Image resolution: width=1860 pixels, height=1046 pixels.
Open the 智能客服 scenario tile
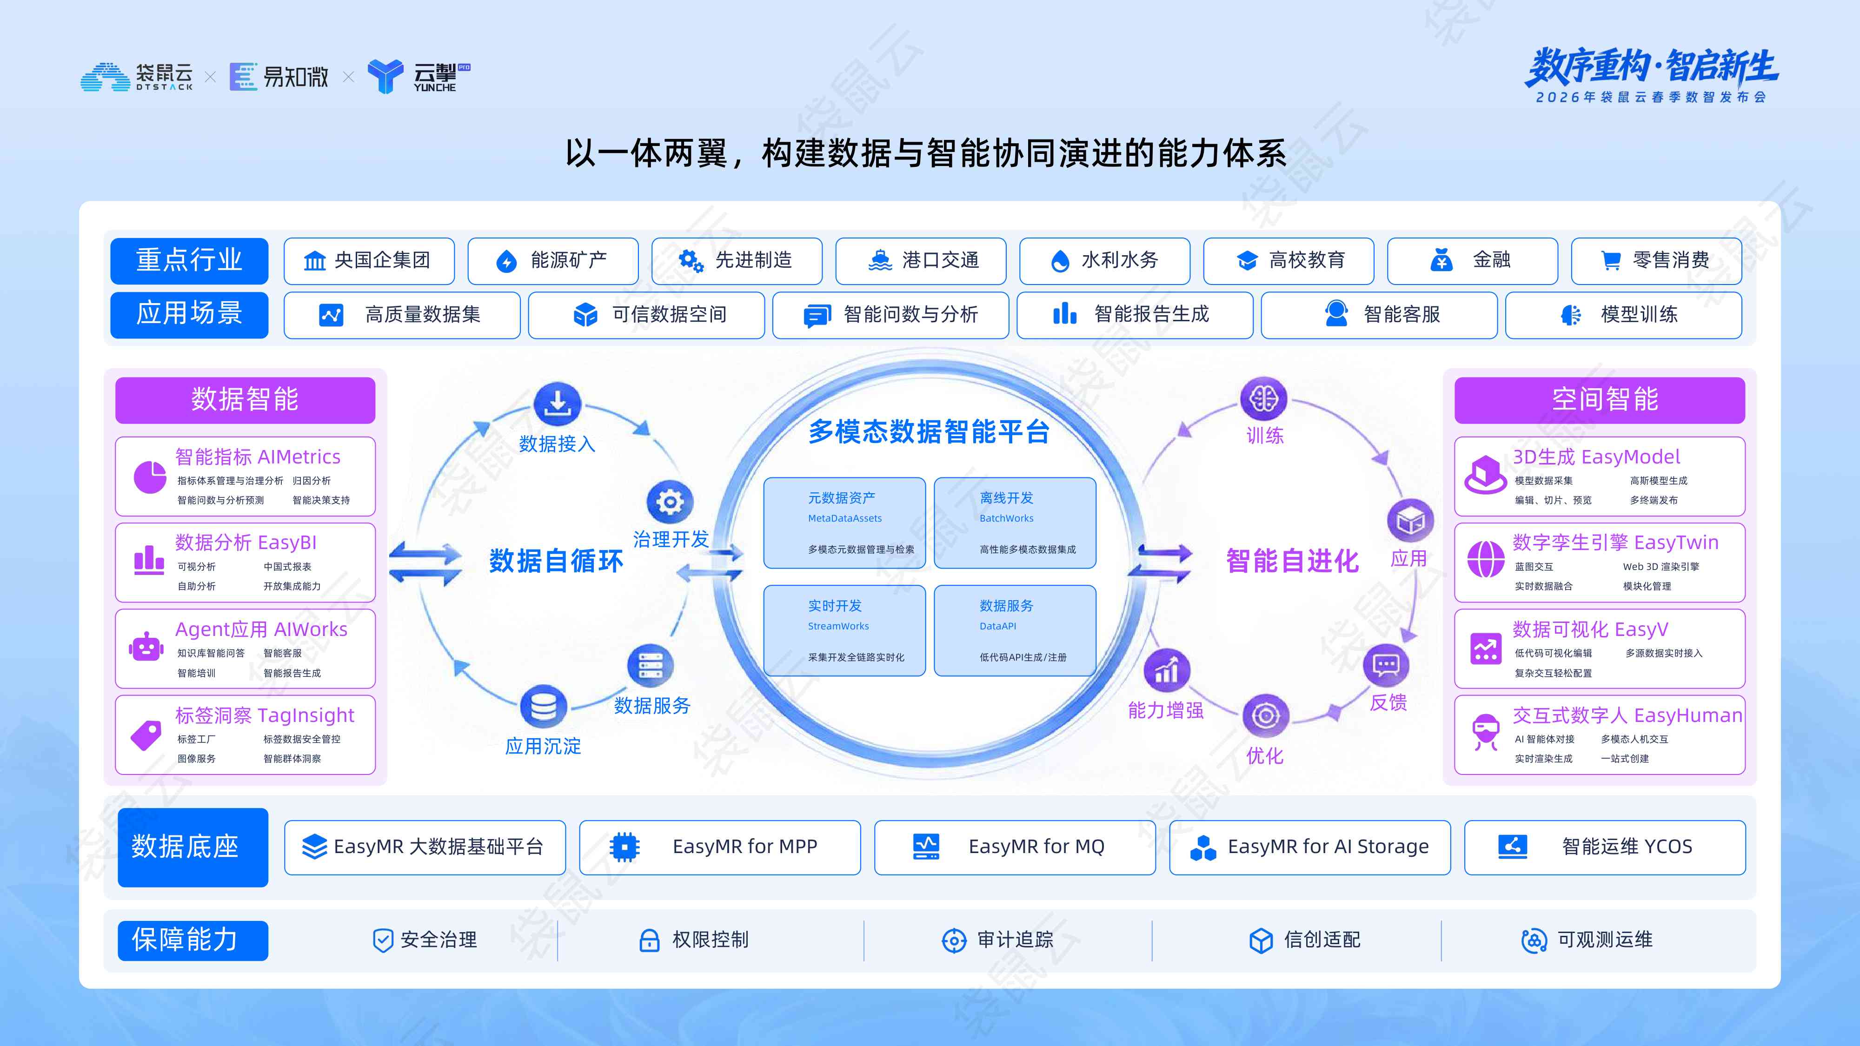[1379, 315]
